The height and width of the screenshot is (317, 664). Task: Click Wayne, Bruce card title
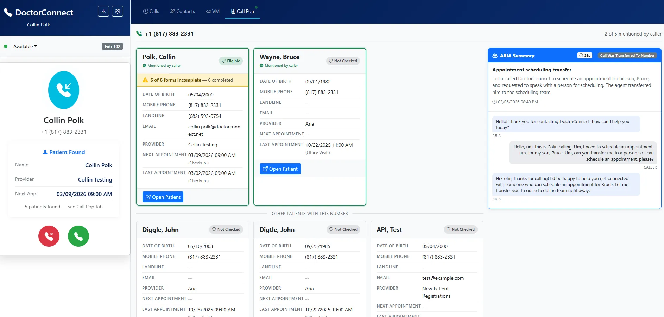click(x=279, y=57)
